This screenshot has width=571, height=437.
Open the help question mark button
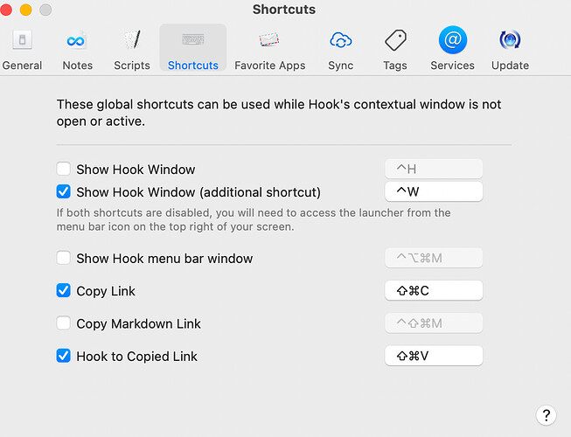(546, 415)
